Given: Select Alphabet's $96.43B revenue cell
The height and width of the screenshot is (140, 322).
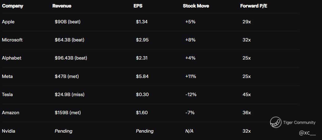Looking at the screenshot, I should point(71,58).
